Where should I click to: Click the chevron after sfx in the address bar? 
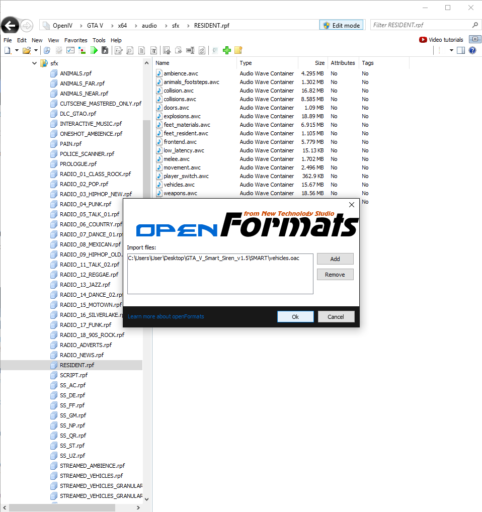[x=188, y=26]
